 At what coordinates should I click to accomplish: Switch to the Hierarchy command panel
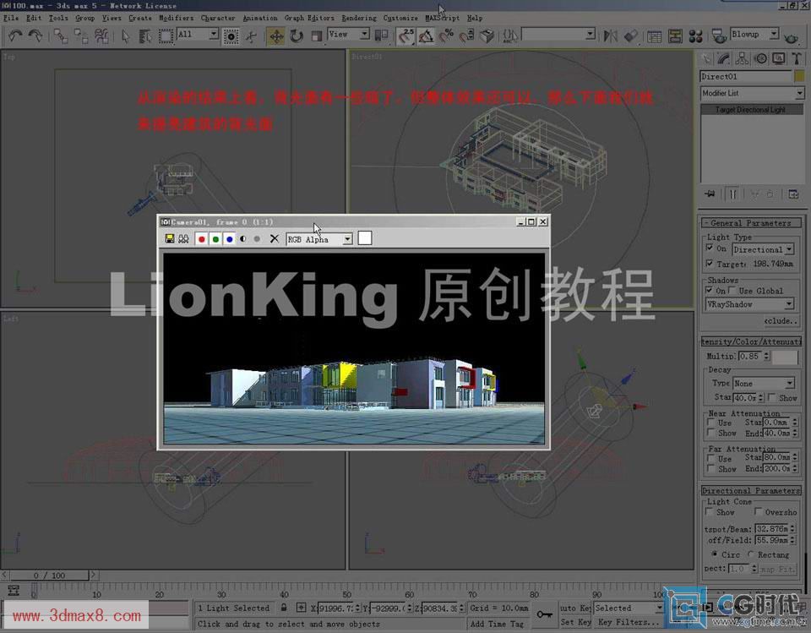[742, 58]
